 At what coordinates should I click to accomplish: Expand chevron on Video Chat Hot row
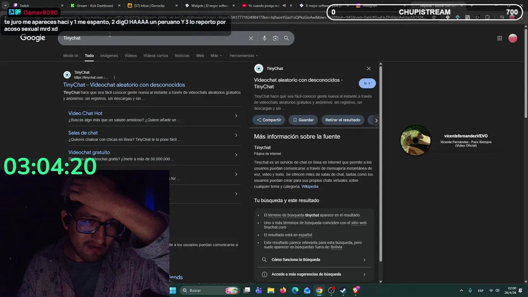(236, 116)
